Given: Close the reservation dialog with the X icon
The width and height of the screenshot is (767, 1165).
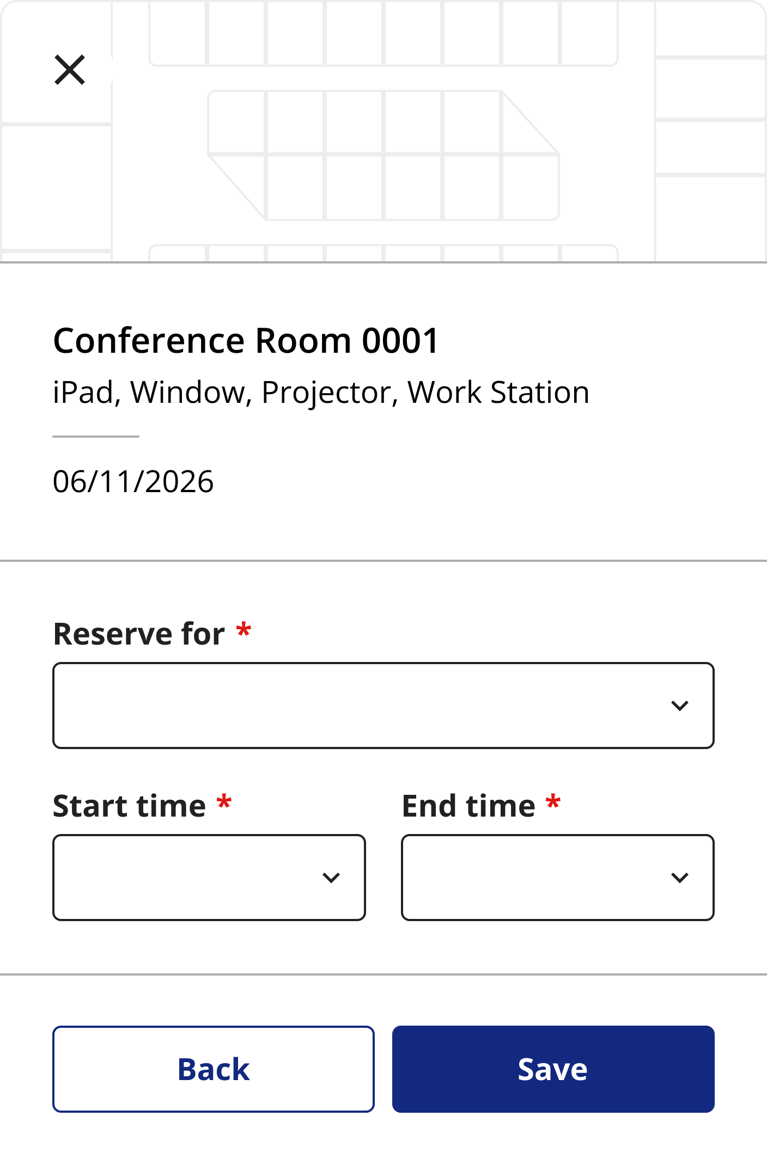Looking at the screenshot, I should (x=70, y=70).
